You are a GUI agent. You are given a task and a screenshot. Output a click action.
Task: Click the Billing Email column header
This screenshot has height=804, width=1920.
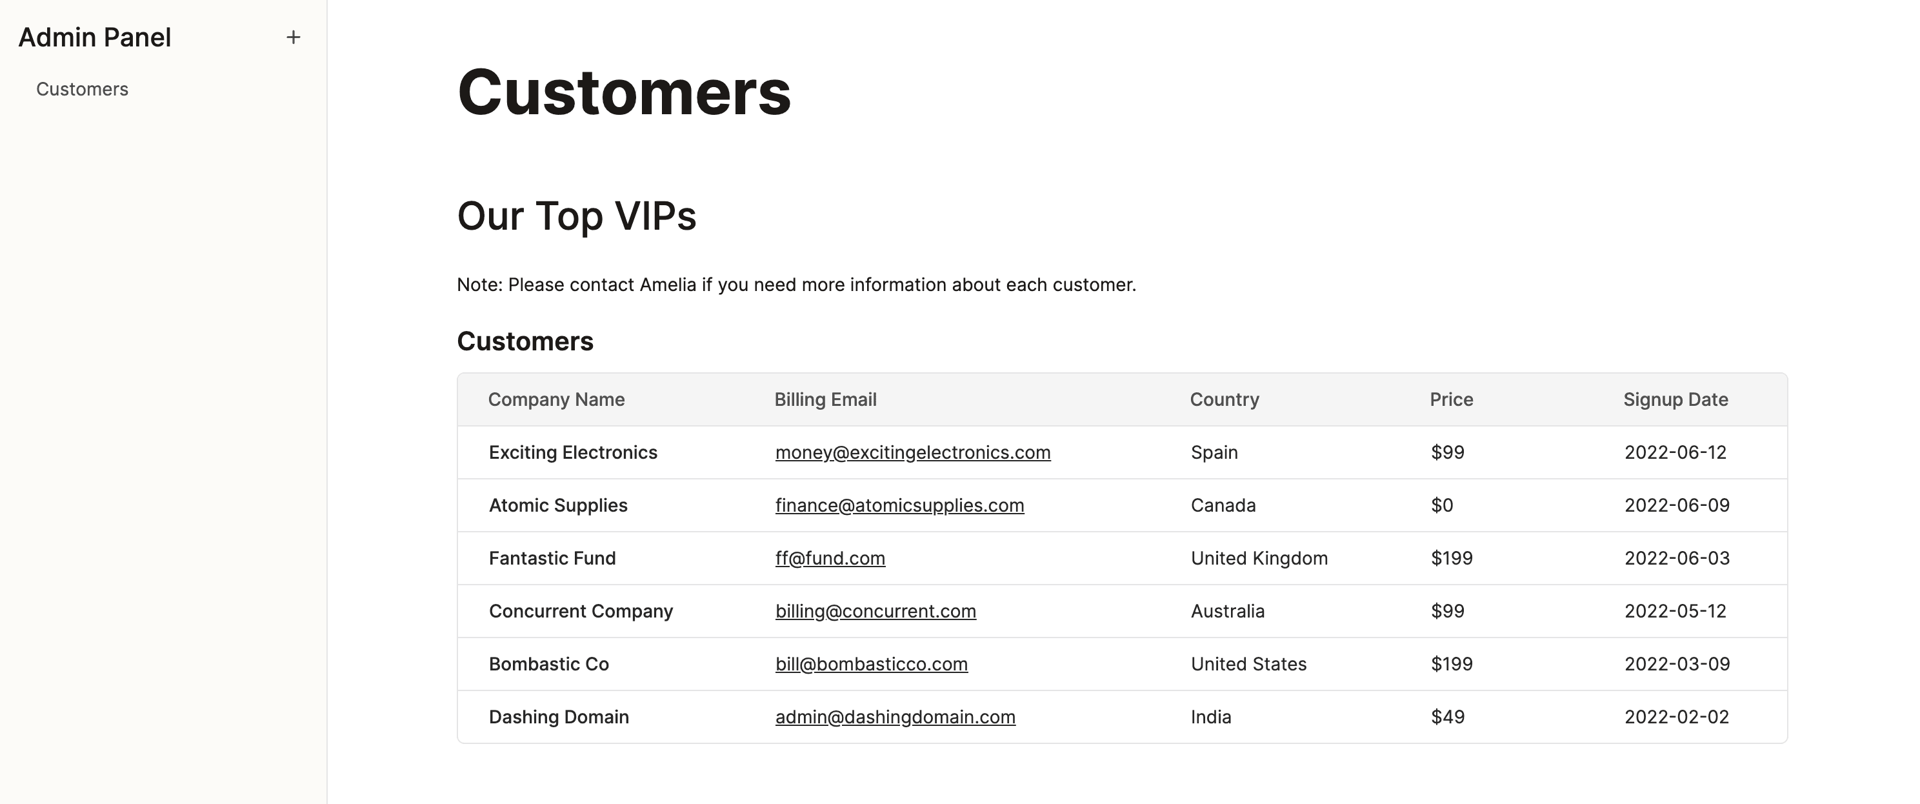click(x=825, y=399)
